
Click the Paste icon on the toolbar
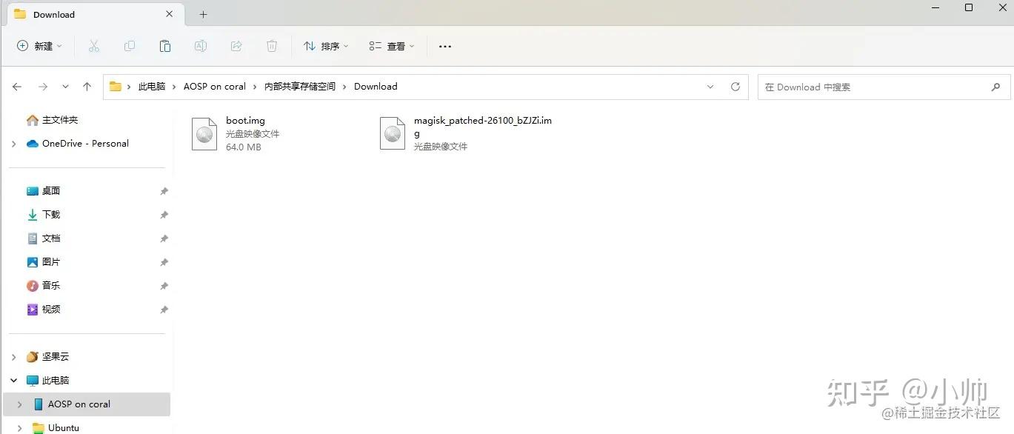click(164, 46)
